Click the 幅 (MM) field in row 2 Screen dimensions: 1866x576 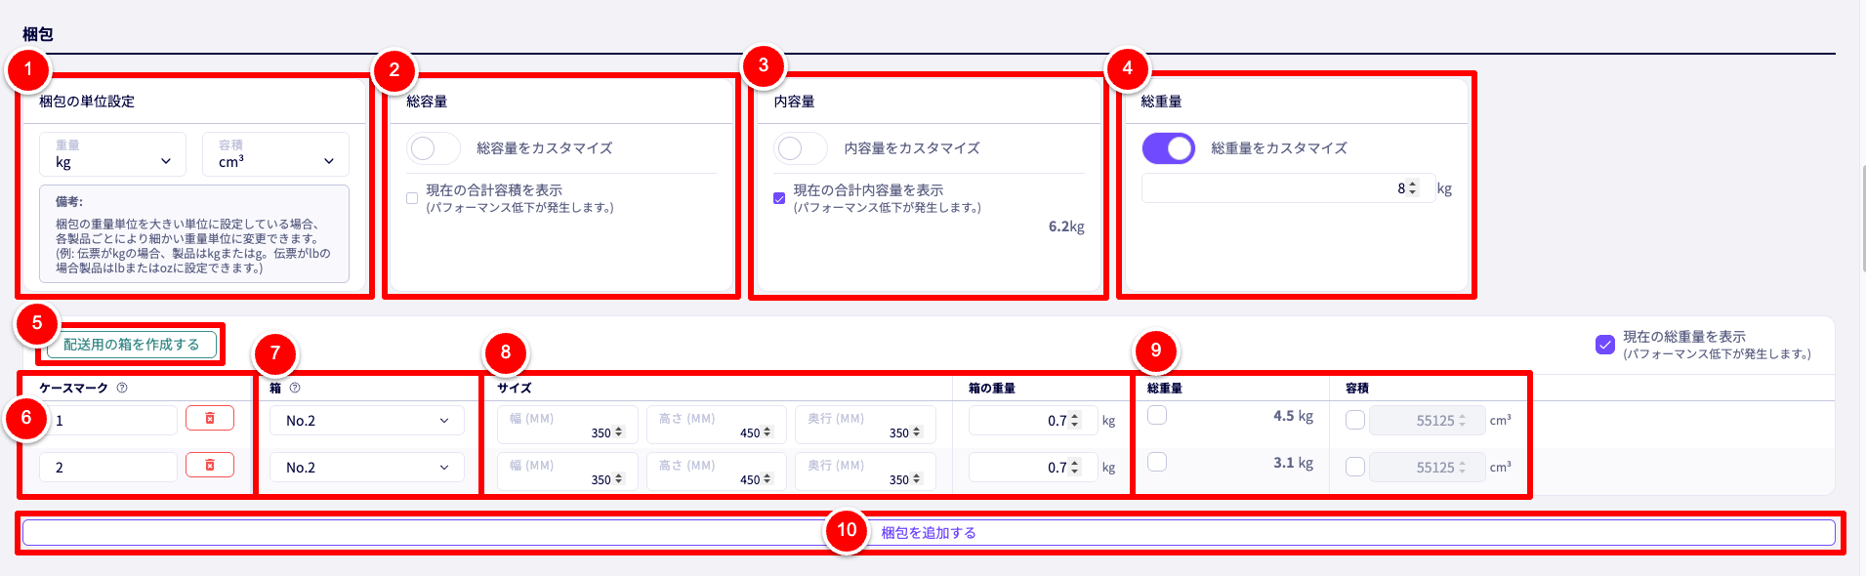coord(567,472)
